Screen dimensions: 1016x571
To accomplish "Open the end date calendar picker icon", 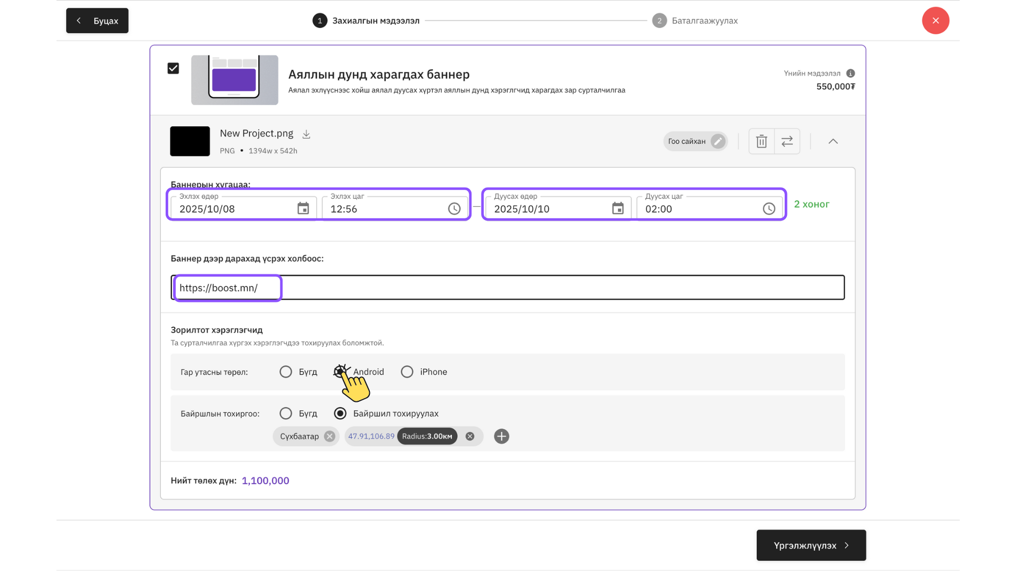I will [618, 209].
